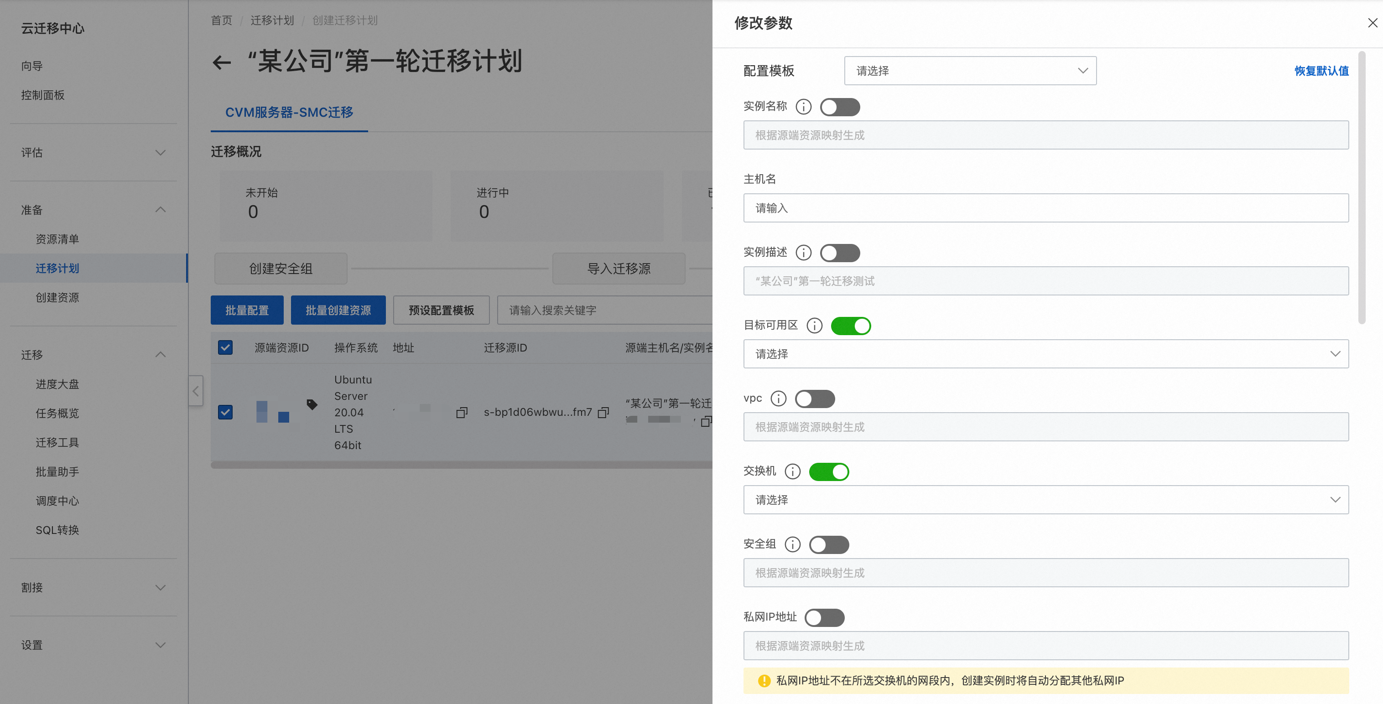Click the 批量配置 button
1383x704 pixels.
(247, 310)
